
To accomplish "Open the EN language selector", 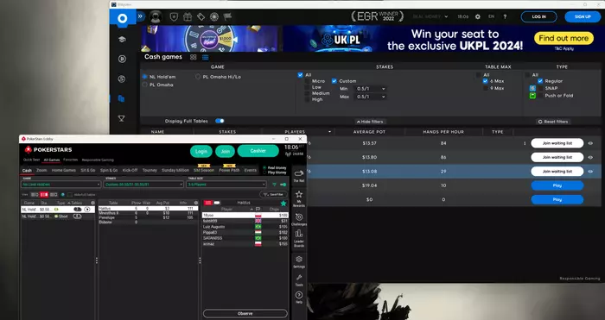I will [x=491, y=16].
